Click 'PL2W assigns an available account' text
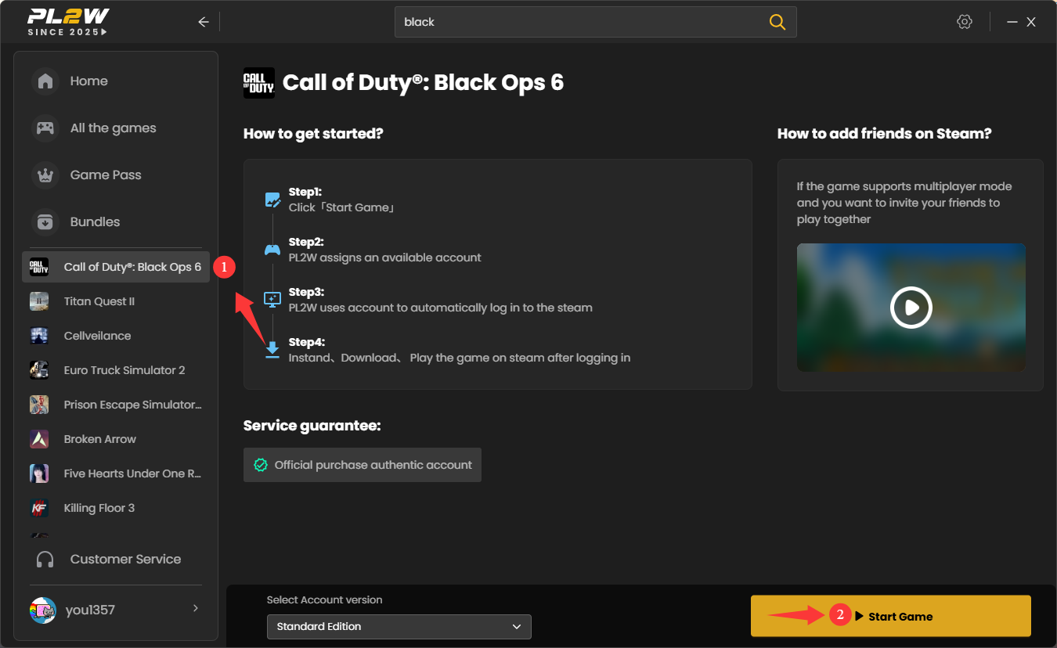 click(385, 257)
